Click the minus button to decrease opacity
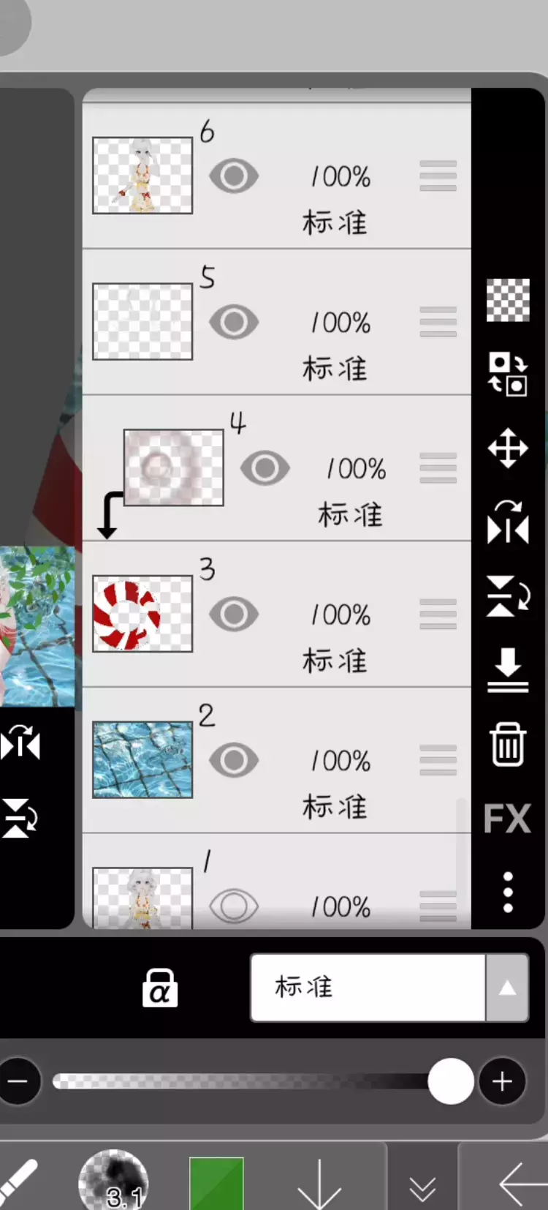 point(18,1081)
